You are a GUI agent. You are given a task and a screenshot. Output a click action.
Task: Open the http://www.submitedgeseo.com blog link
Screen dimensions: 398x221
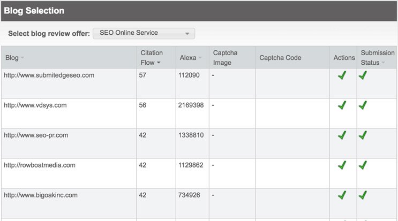coord(49,75)
